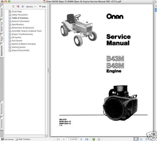The width and height of the screenshot is (157, 141).
Task: Open Ignition & Battery Charging bookmark
Action: click(x=24, y=44)
